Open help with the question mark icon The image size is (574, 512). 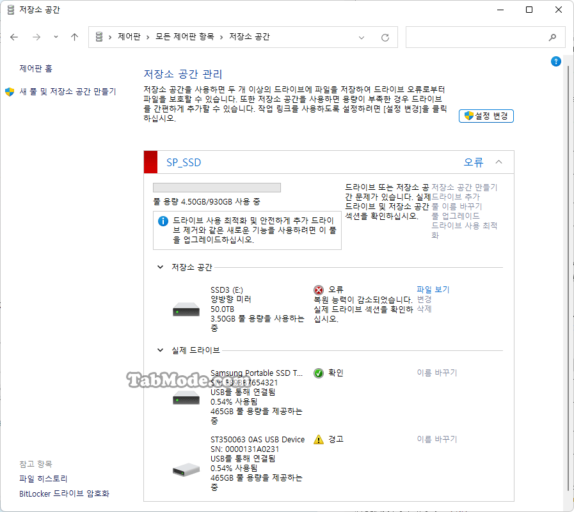555,61
